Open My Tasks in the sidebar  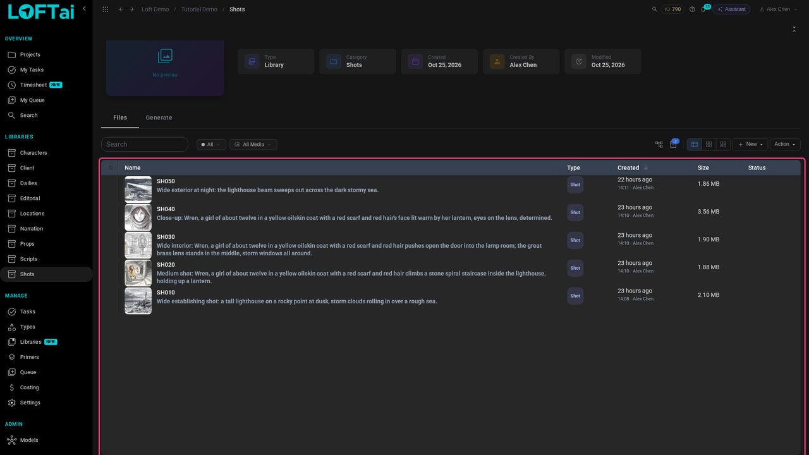click(46, 70)
